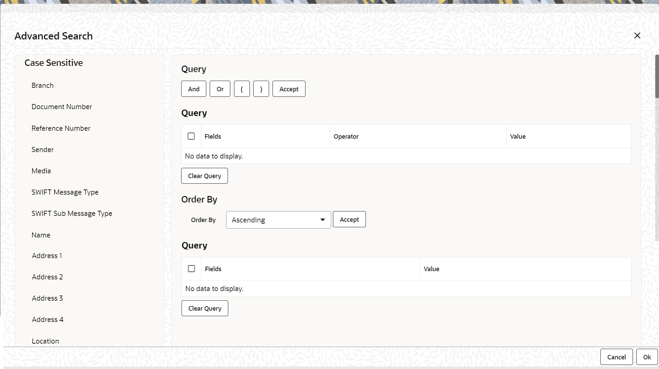Pick the Name field

pos(41,235)
